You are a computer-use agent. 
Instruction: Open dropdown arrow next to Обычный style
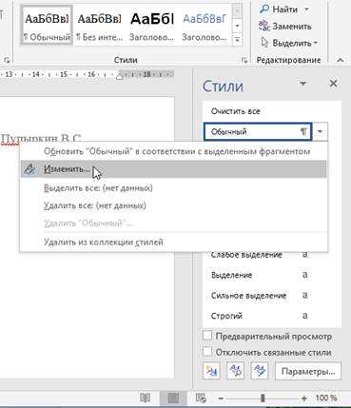[x=320, y=131]
